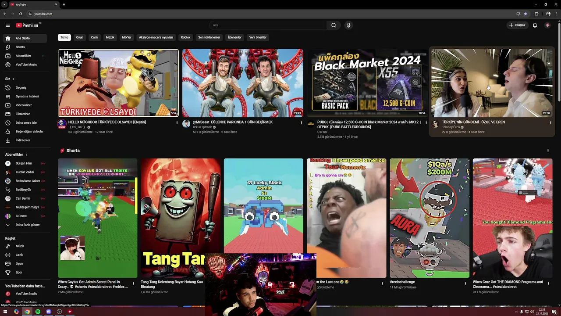This screenshot has height=316, width=561.
Task: Play the 67 Lucky Block Admin short
Action: pos(263,206)
